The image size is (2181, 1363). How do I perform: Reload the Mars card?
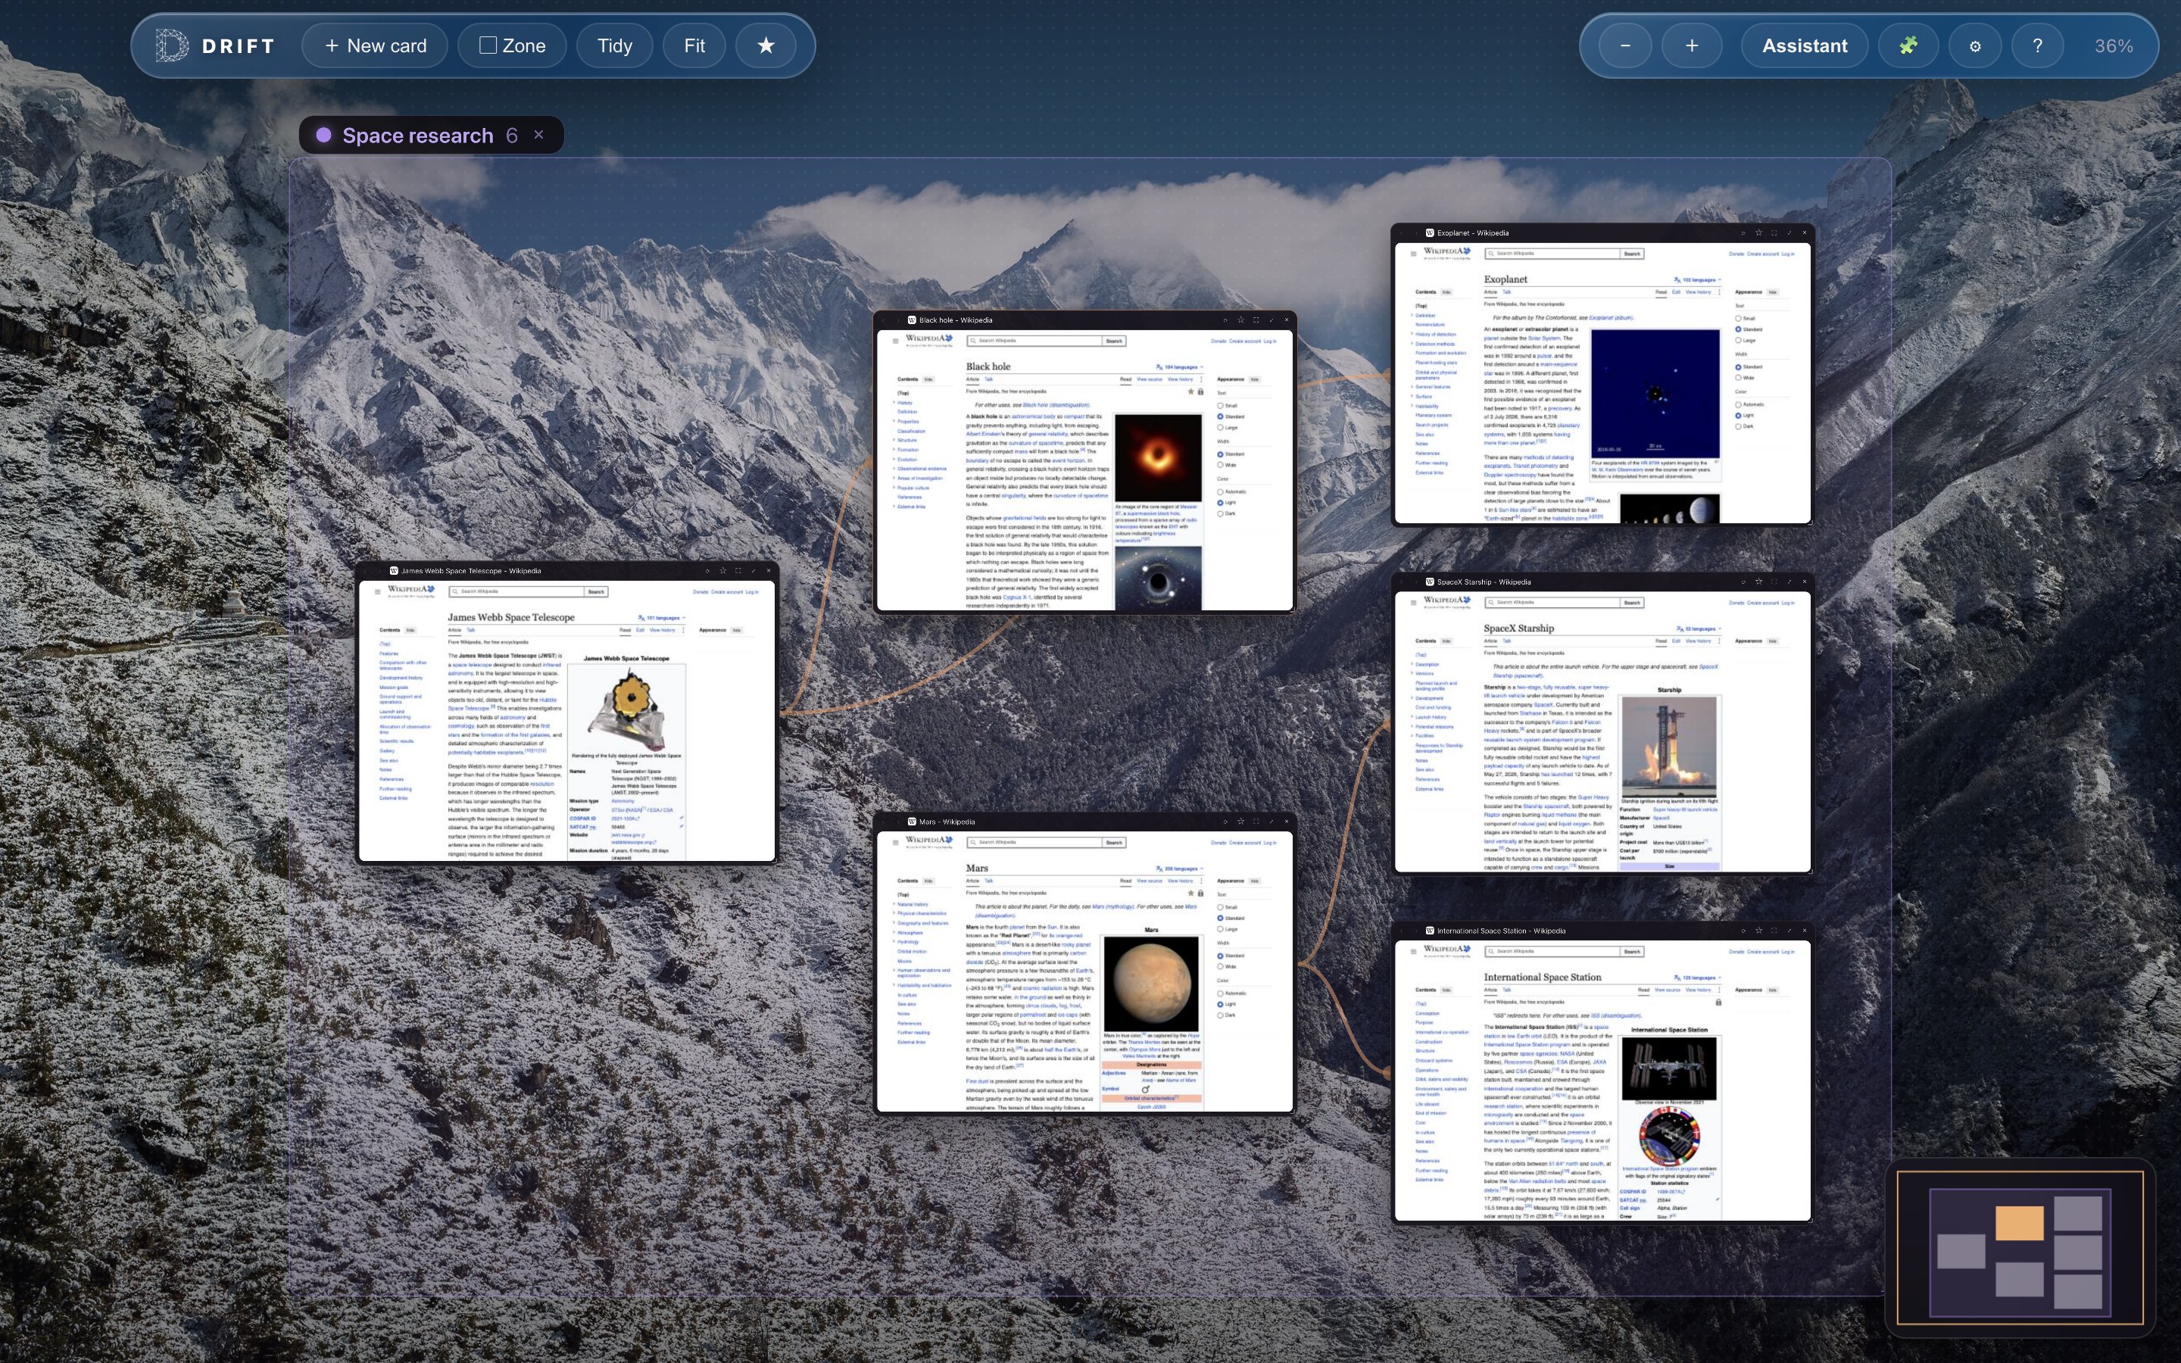[x=1225, y=822]
